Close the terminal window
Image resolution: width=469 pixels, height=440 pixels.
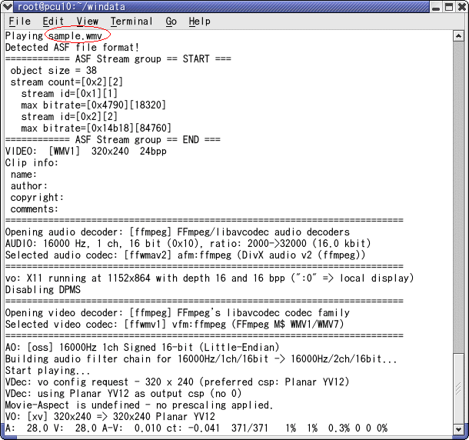(462, 7)
